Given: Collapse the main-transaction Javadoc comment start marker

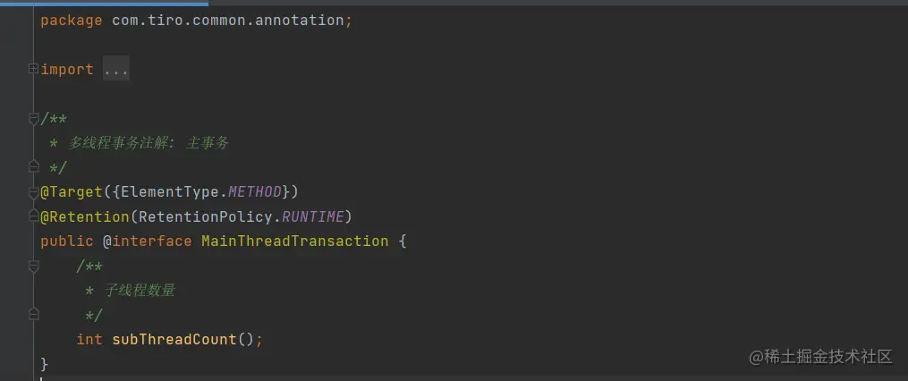Looking at the screenshot, I should pos(33,119).
